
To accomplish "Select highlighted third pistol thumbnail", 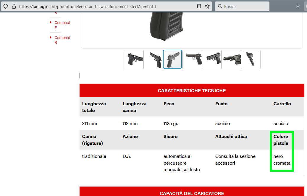I will (172, 59).
